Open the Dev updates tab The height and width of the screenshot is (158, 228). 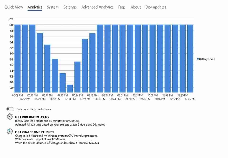point(156,7)
